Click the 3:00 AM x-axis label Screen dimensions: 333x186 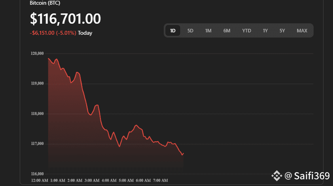click(x=92, y=180)
